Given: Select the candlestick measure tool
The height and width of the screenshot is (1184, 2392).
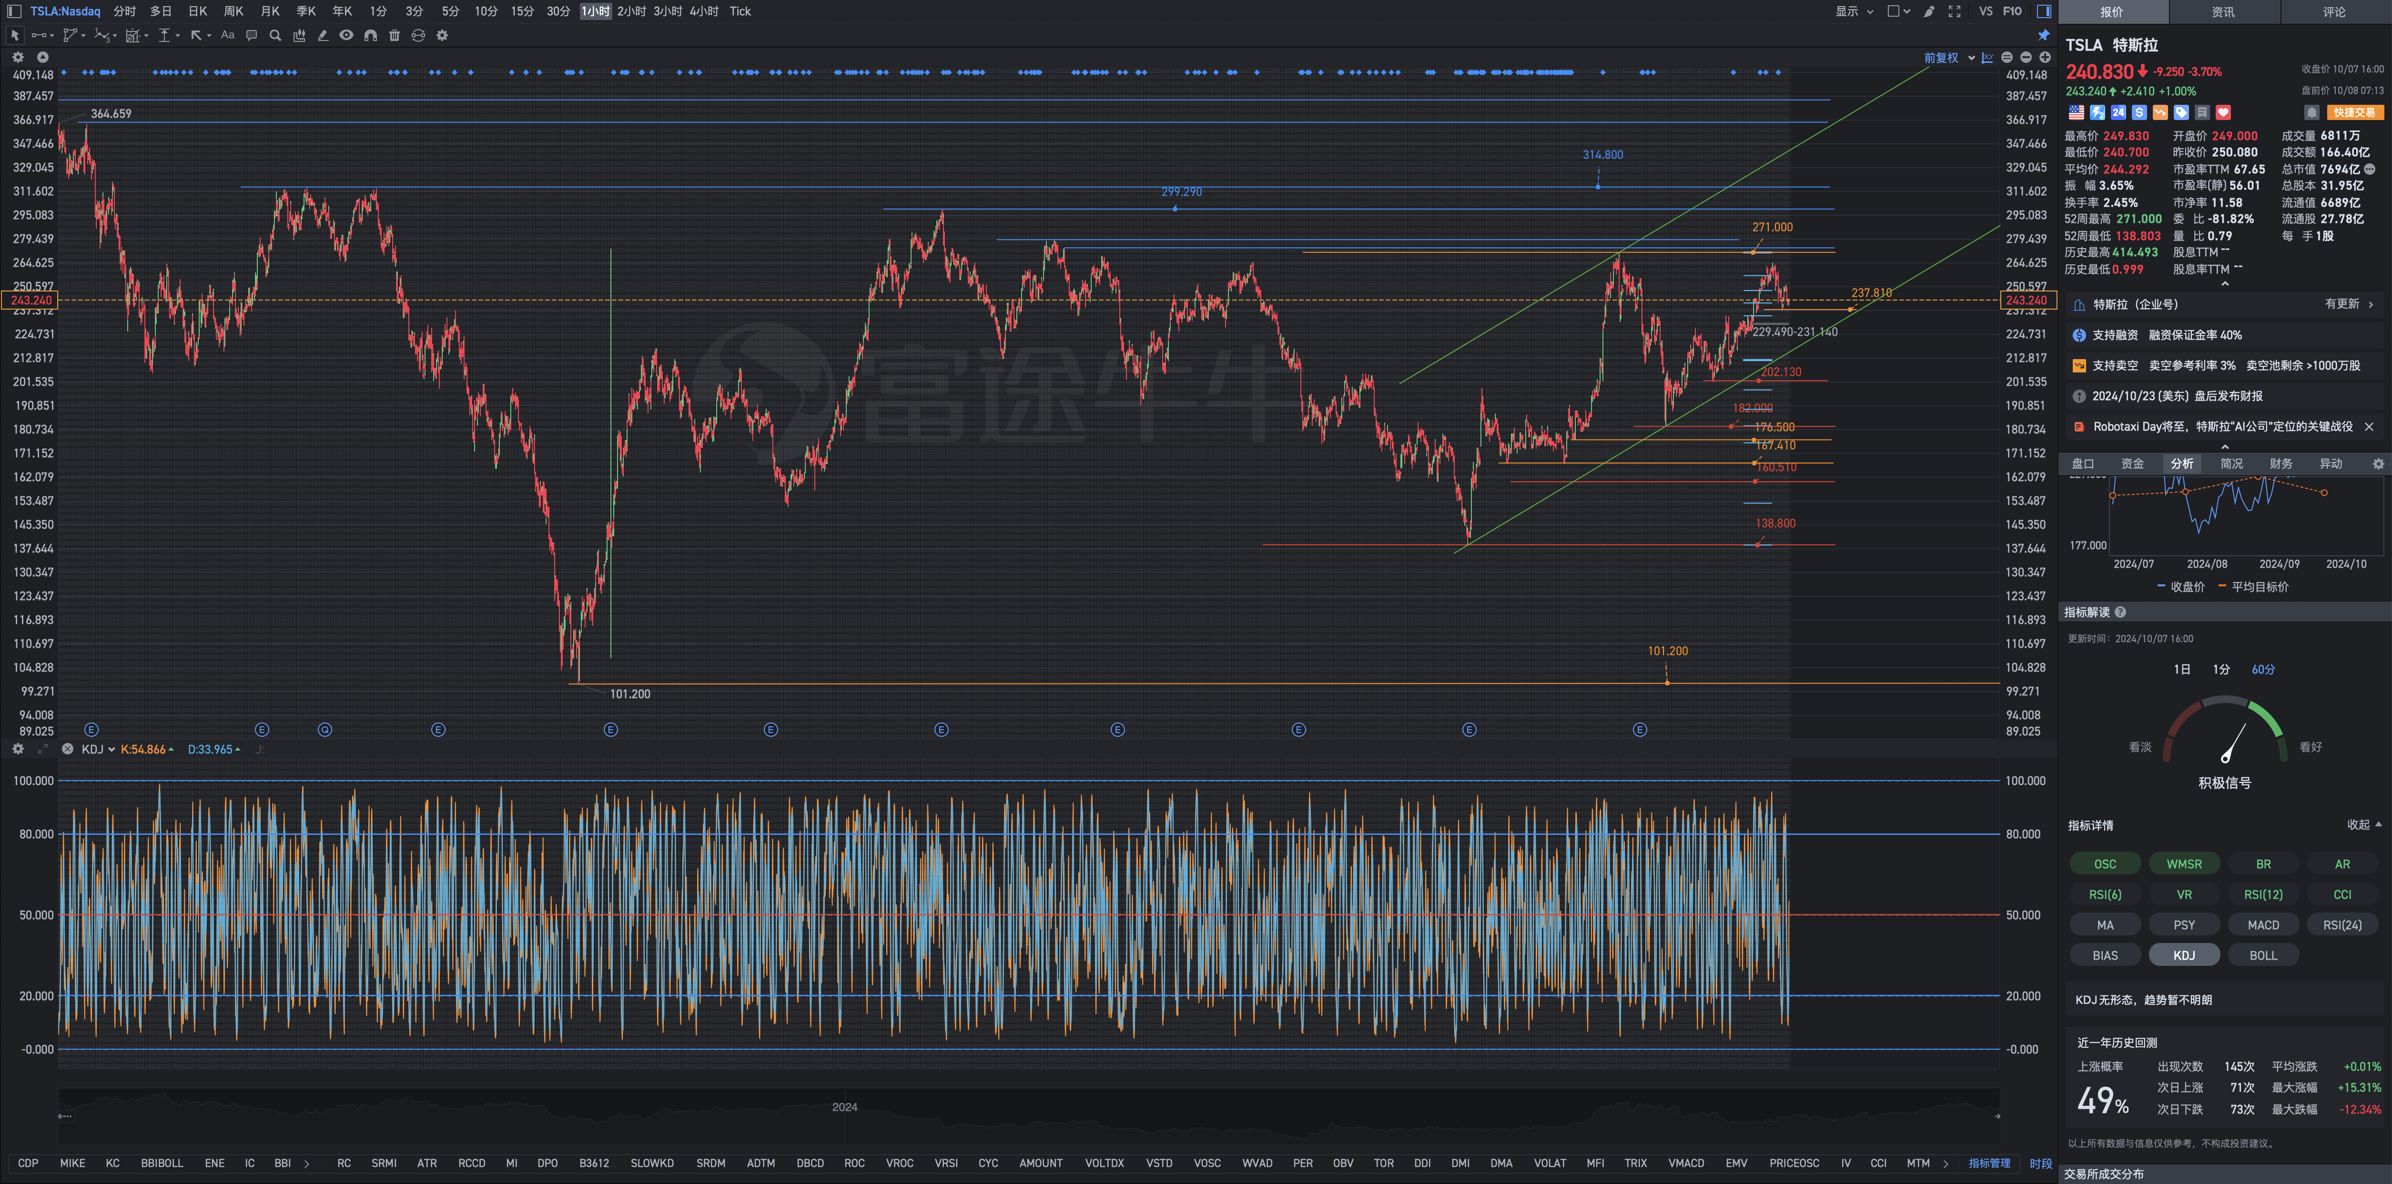Looking at the screenshot, I should [x=299, y=35].
